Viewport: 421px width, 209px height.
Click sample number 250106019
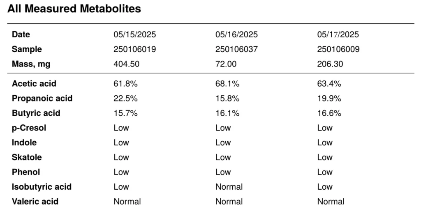[x=135, y=49]
